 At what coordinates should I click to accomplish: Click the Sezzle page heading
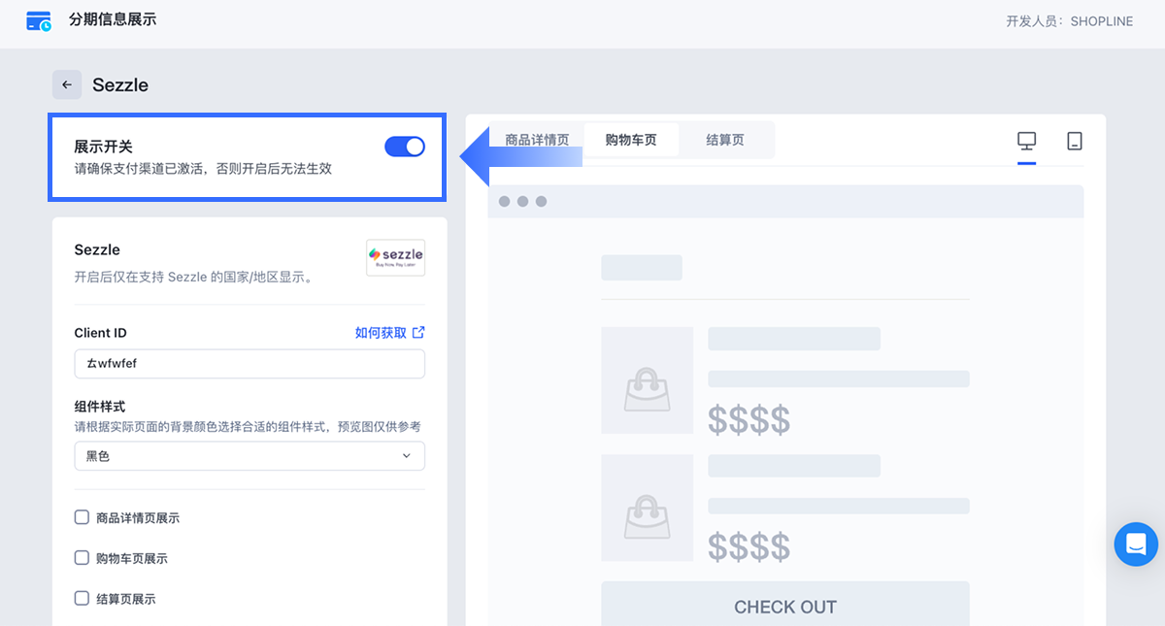coord(120,84)
